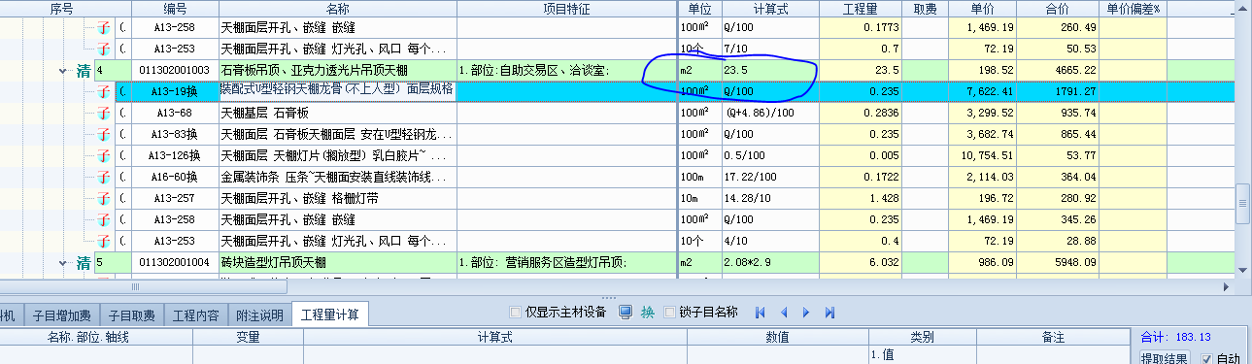Image resolution: width=1252 pixels, height=364 pixels.
Task: Open the 工程内容 tab
Action: coord(195,315)
